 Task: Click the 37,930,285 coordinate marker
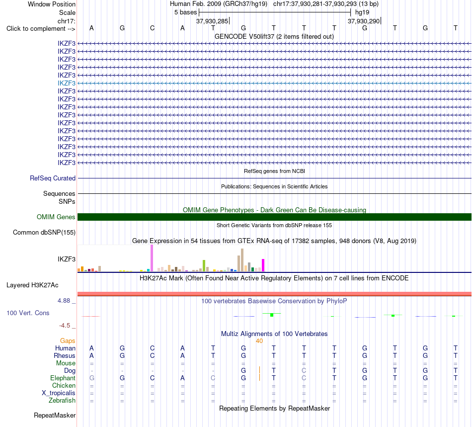point(212,21)
